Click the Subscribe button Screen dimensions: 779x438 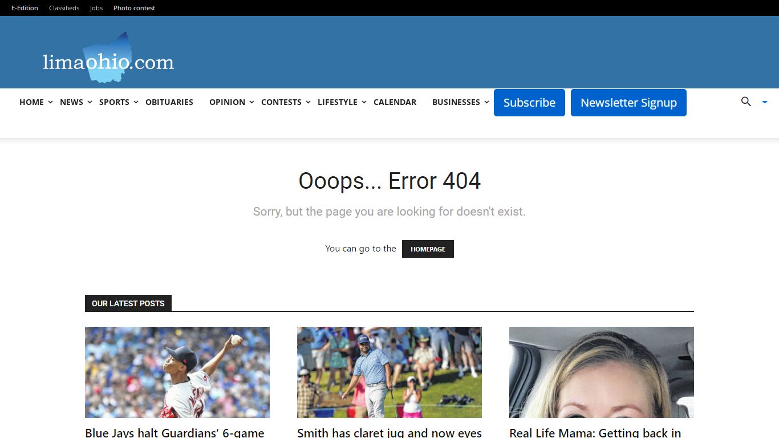[x=529, y=103]
